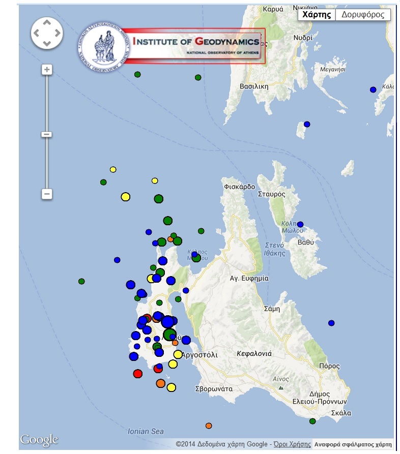This screenshot has width=400, height=454.
Task: Select the red marker on the southwest coast
Action: pyautogui.click(x=137, y=374)
